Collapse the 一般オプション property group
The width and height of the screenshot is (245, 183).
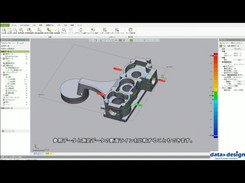pyautogui.click(x=220, y=66)
